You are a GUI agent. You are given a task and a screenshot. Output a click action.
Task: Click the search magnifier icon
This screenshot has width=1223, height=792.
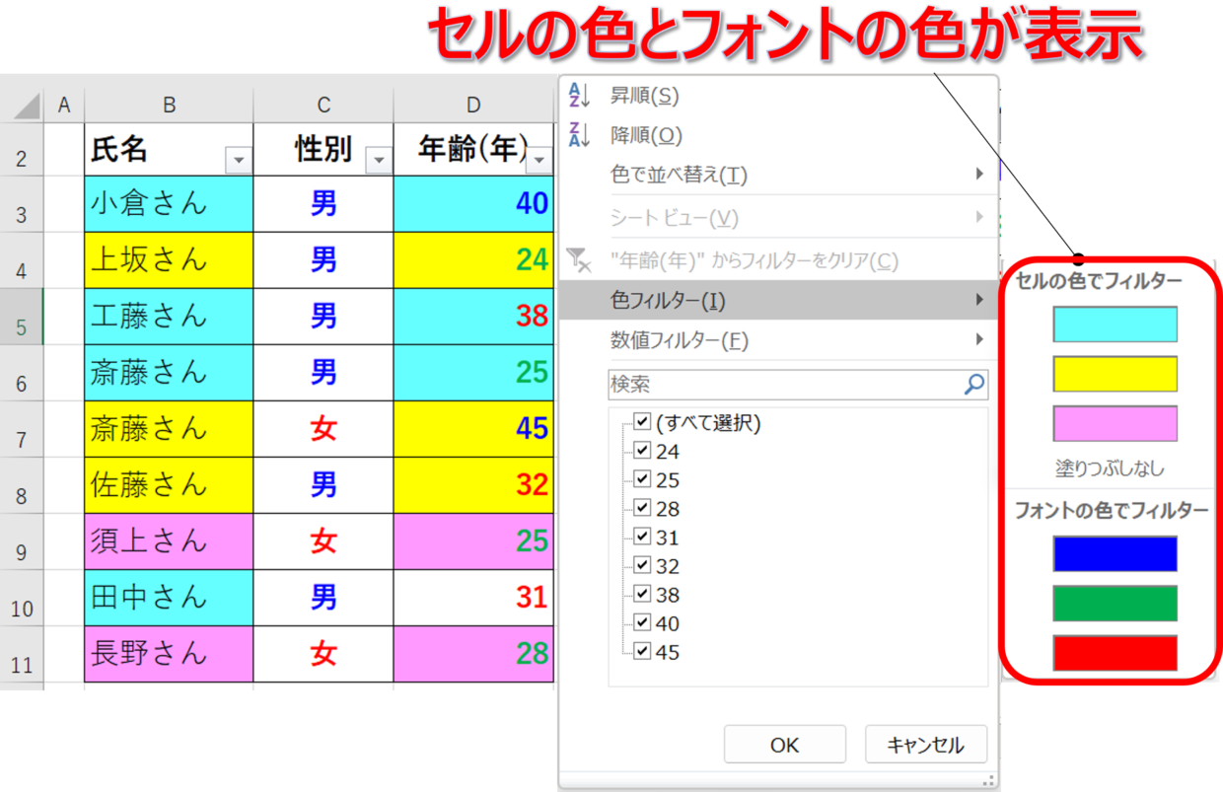(974, 385)
